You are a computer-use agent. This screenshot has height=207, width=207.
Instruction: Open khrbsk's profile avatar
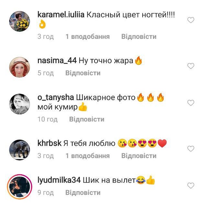(x=19, y=150)
